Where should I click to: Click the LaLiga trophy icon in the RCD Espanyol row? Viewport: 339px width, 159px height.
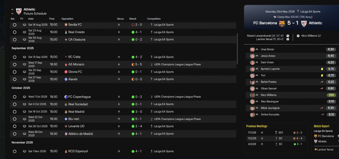(152, 151)
